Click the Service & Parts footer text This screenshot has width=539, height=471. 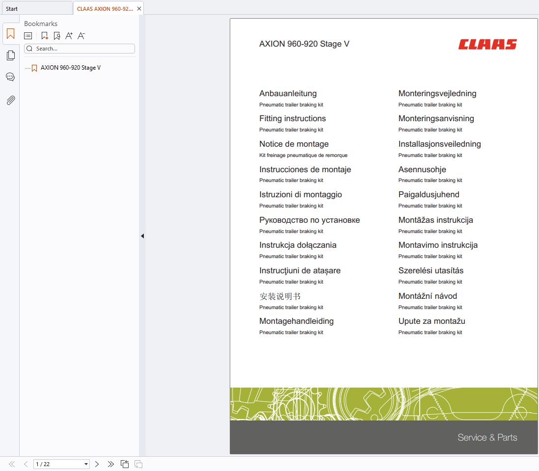click(487, 437)
